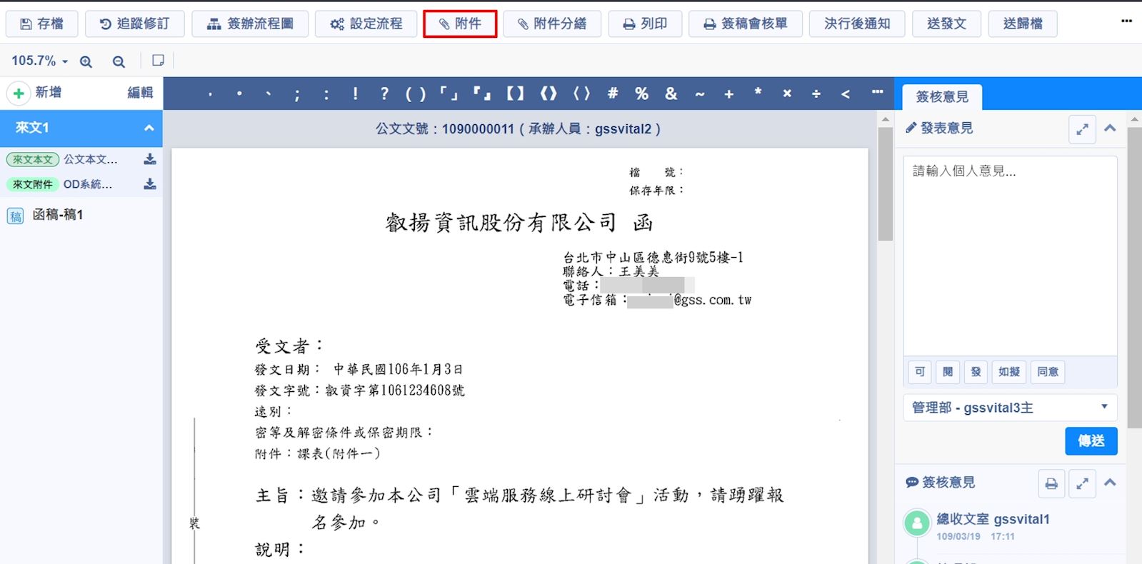
Task: Insert quick phrase 發
Action: pos(976,372)
